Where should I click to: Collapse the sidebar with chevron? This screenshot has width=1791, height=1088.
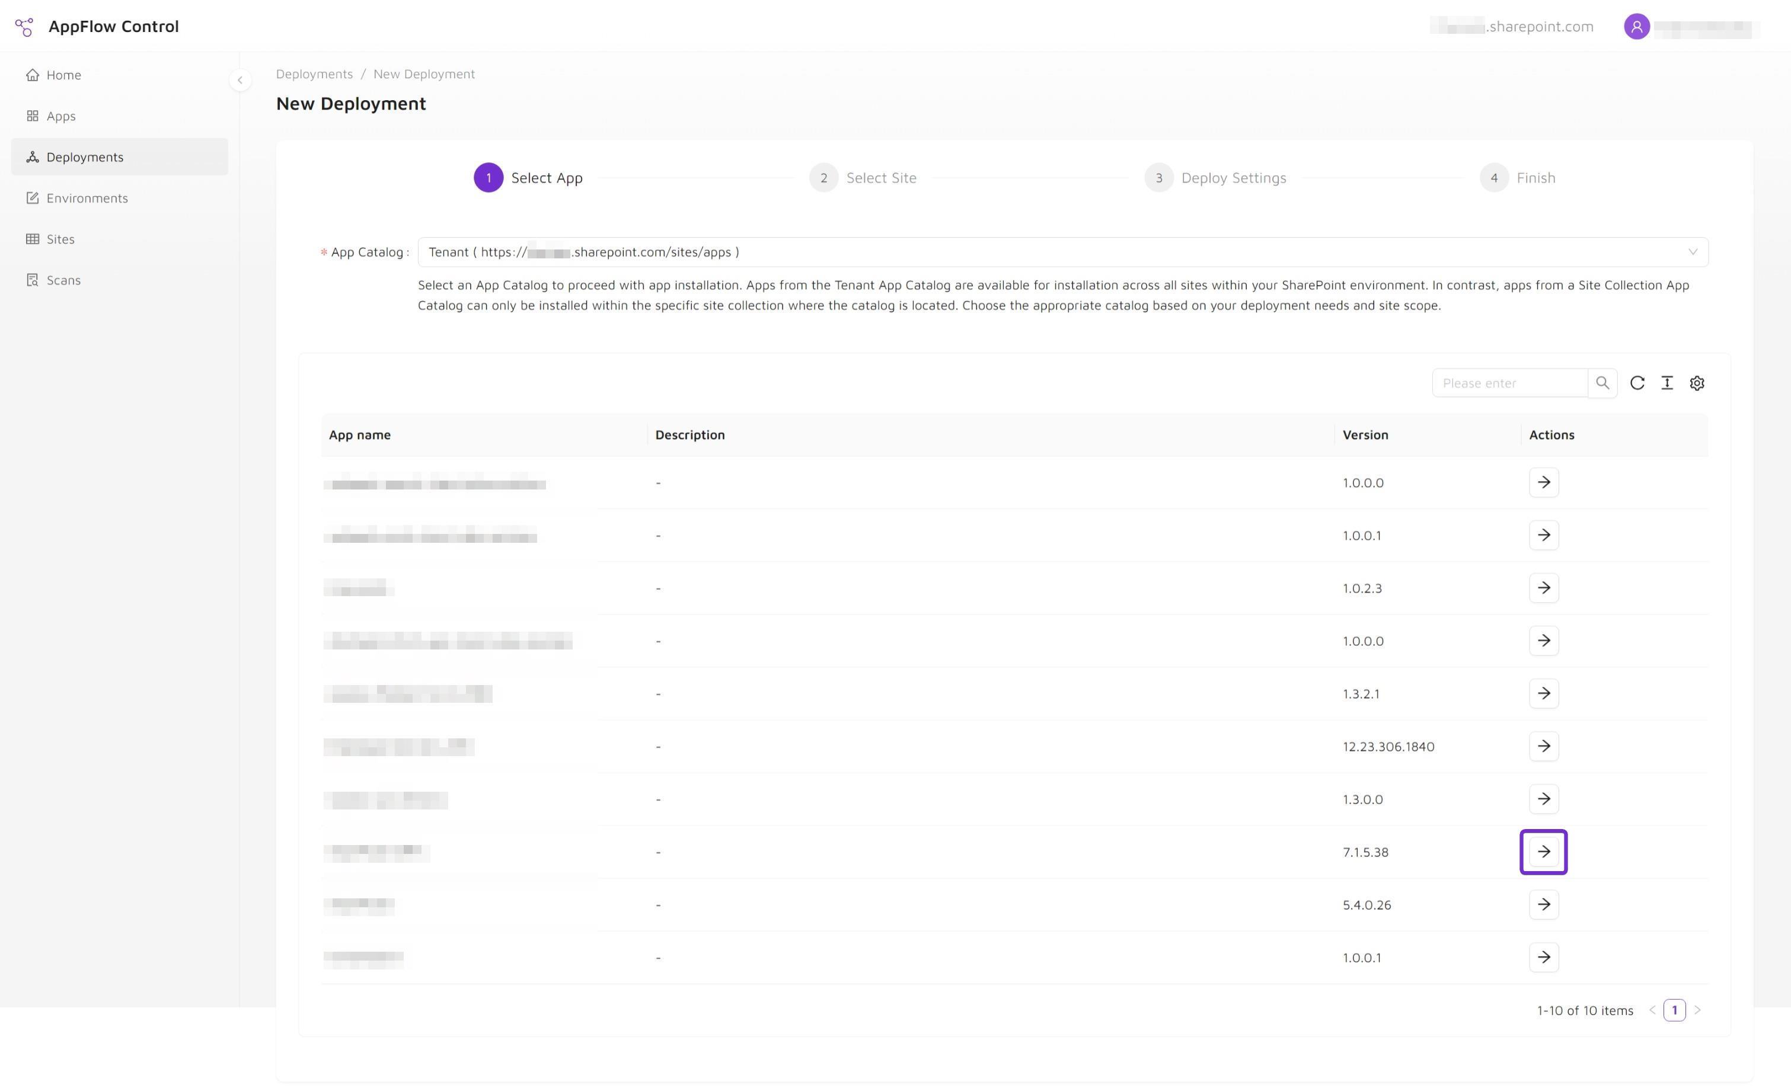coord(240,80)
